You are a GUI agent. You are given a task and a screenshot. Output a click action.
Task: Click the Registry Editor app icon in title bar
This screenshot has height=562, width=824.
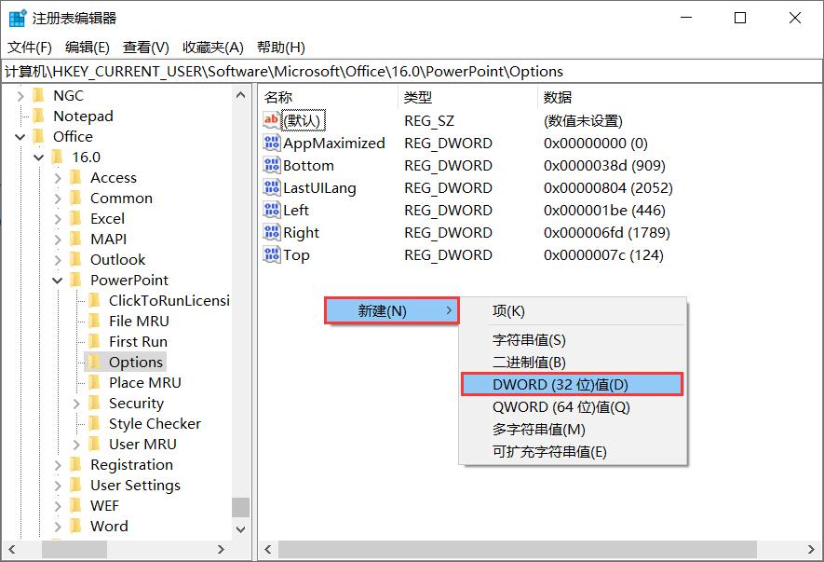tap(17, 18)
